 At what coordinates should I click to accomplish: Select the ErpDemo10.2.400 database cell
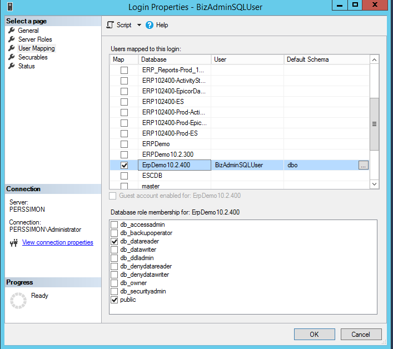tap(175, 165)
